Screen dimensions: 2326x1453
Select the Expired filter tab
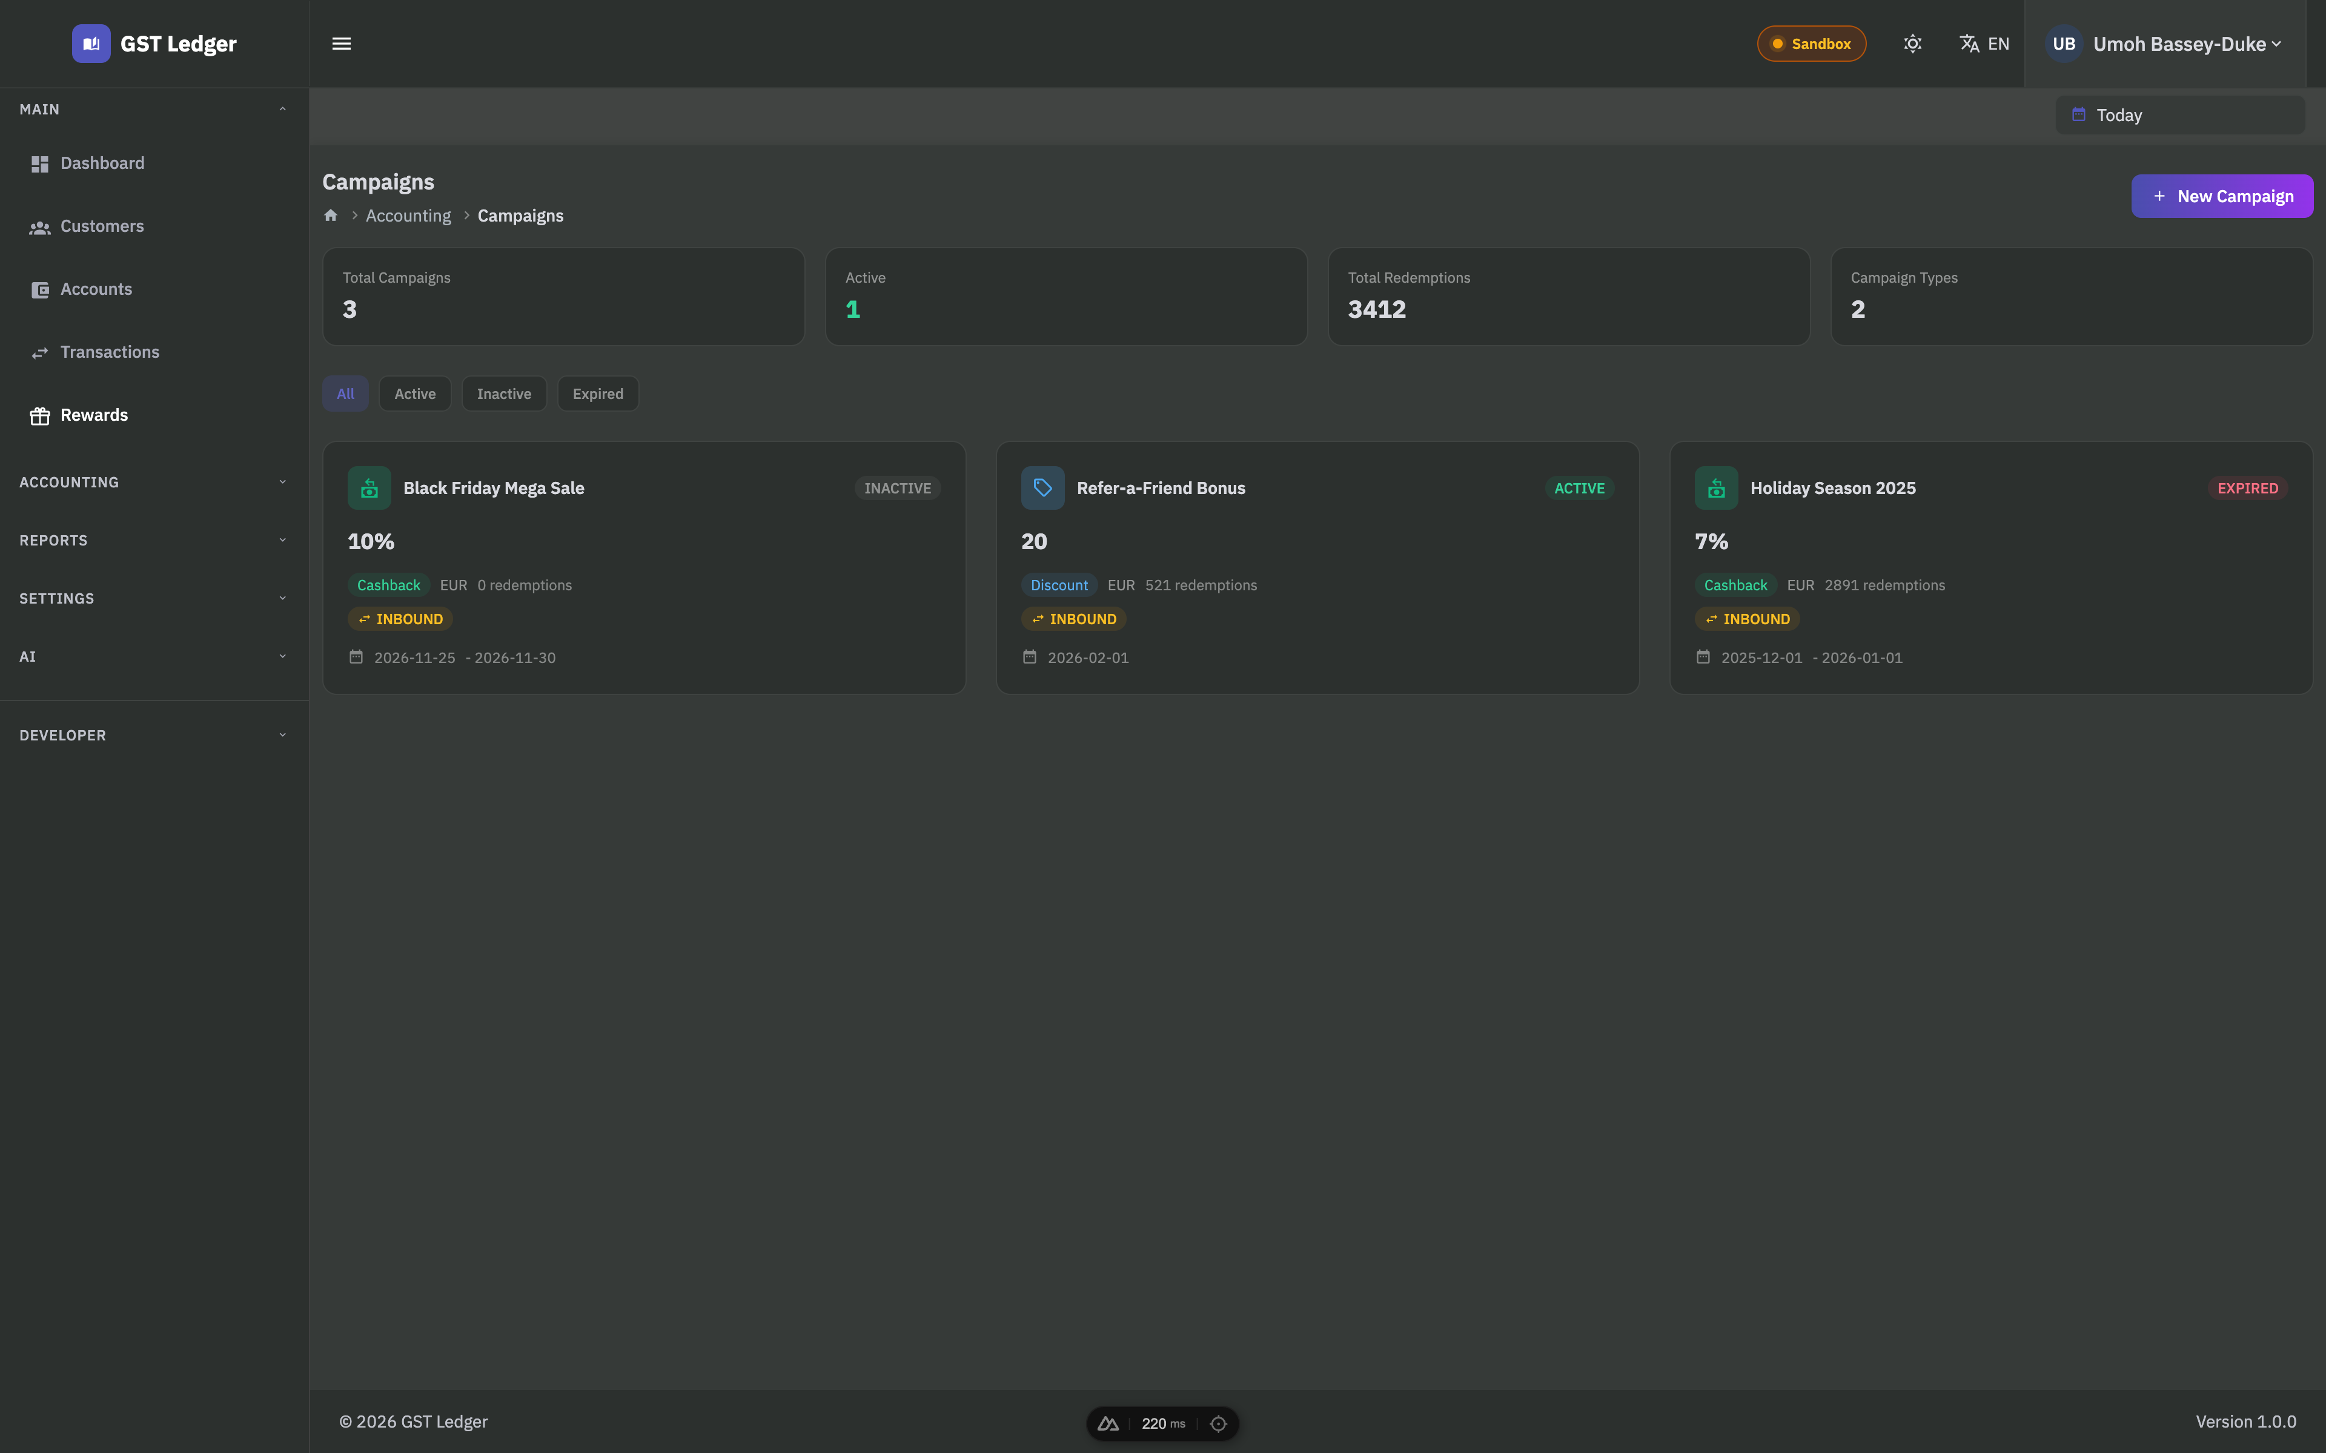click(x=598, y=394)
